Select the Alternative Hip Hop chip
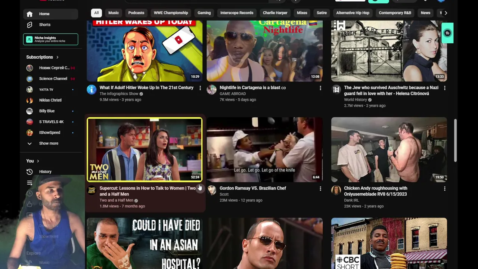The width and height of the screenshot is (478, 269). [353, 13]
